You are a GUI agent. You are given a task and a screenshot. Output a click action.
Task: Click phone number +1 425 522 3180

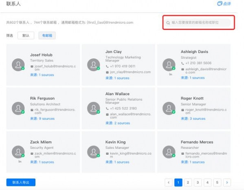pos(123,108)
